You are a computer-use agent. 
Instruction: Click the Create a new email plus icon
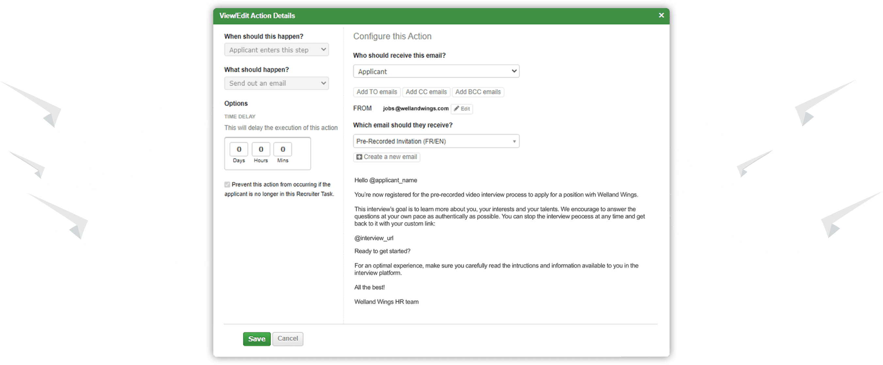point(359,157)
